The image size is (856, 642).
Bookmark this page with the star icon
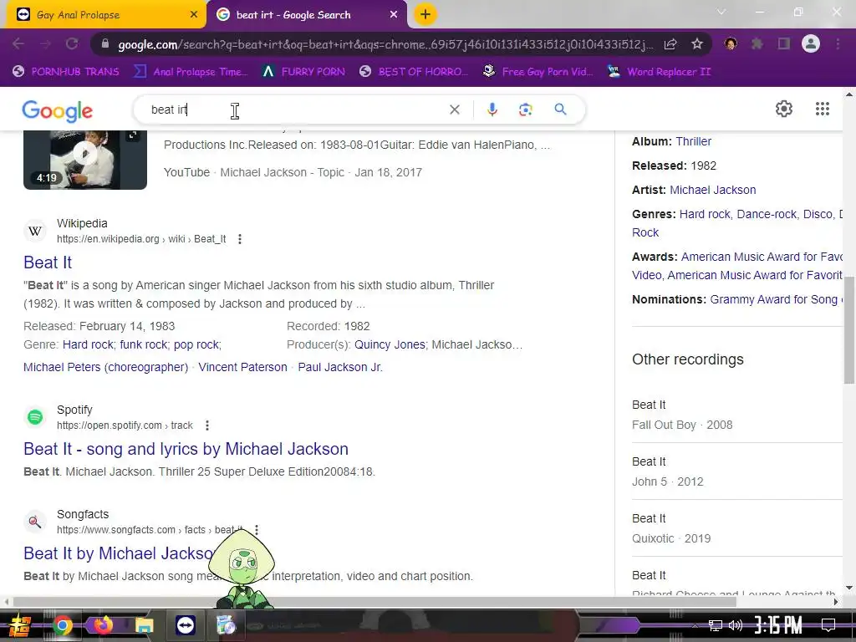pos(697,44)
